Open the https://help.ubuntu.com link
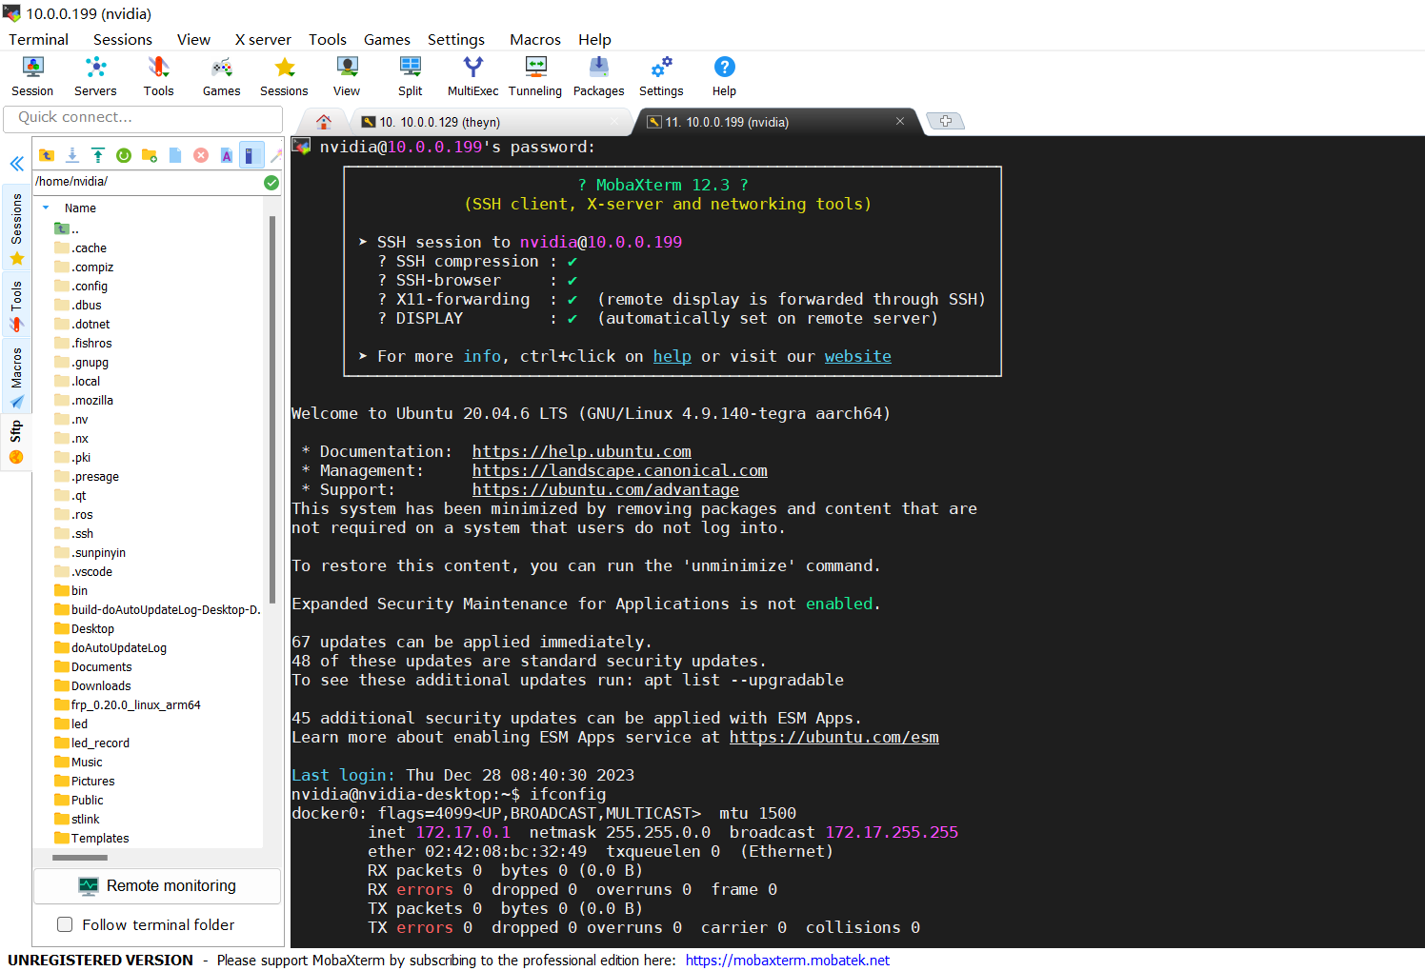Viewport: 1425px width, 971px height. [582, 451]
